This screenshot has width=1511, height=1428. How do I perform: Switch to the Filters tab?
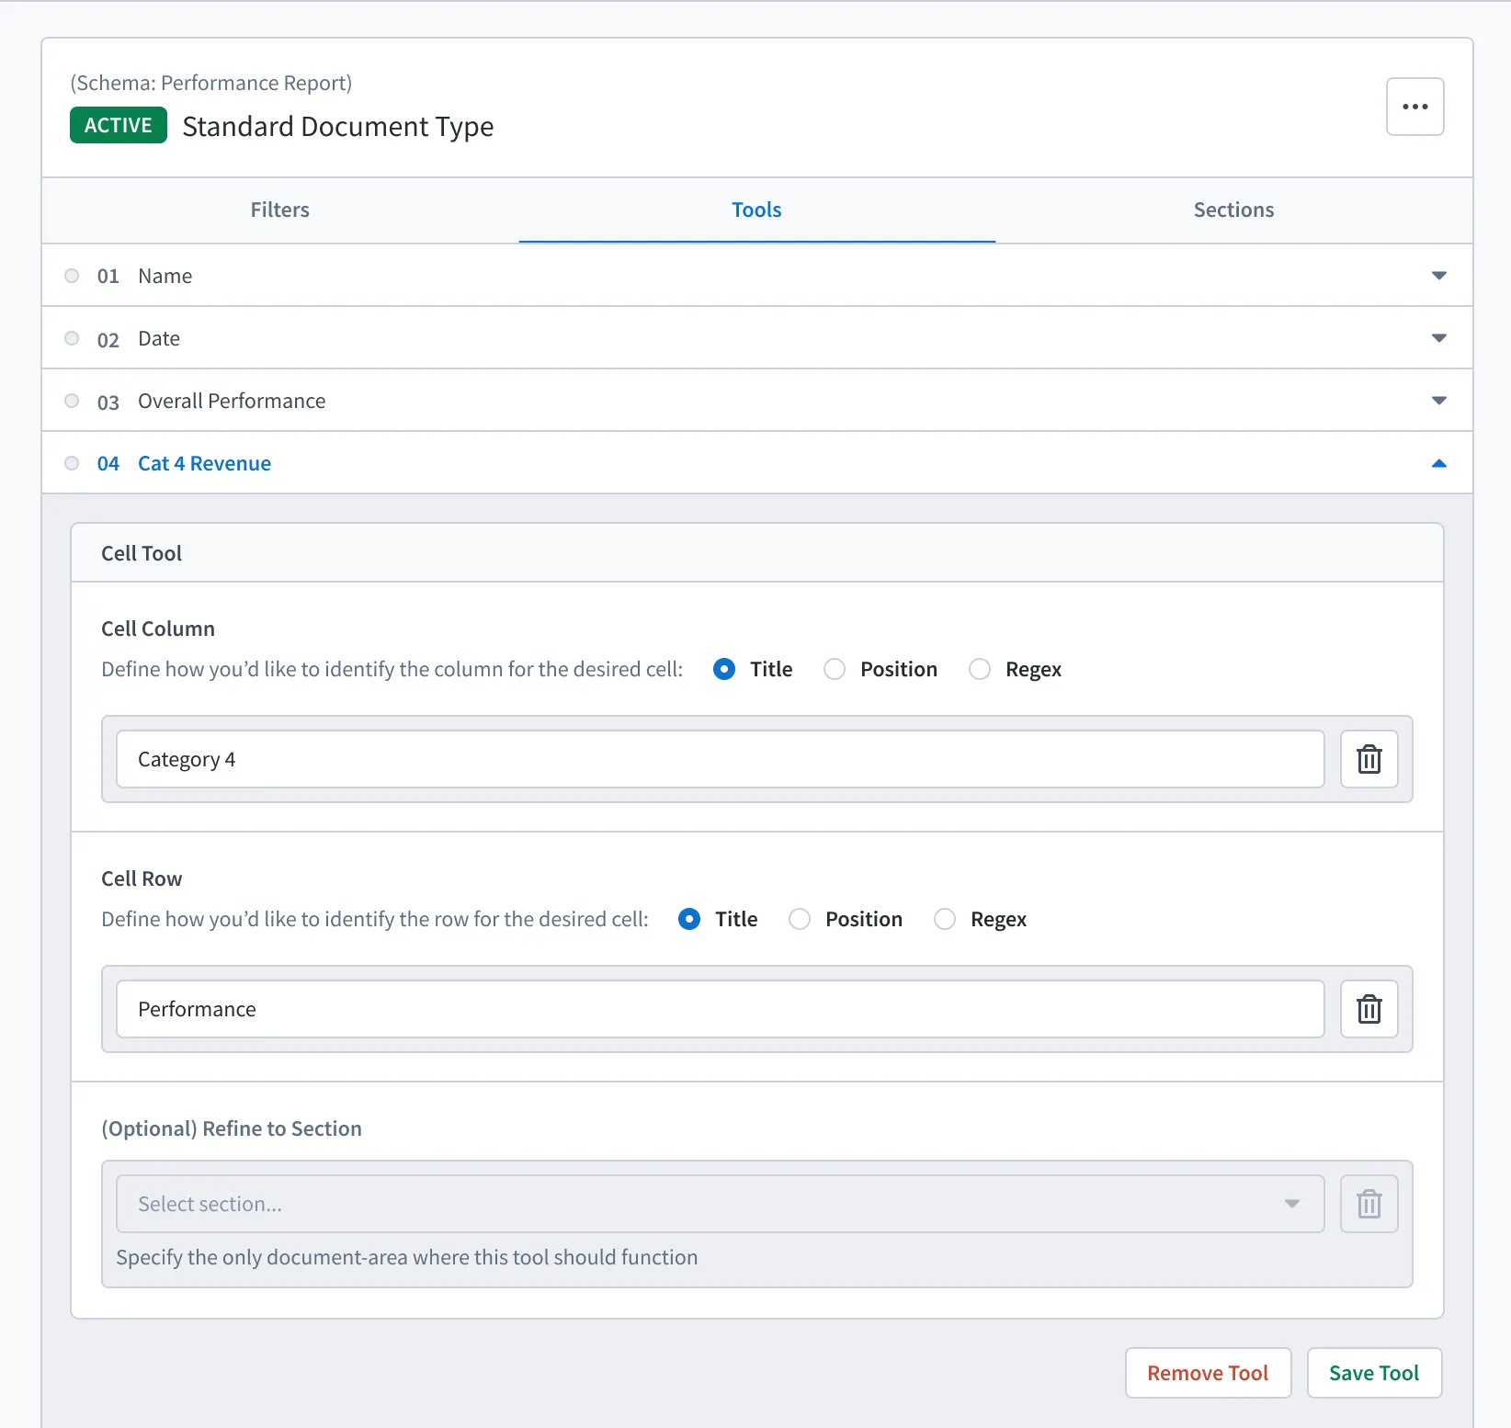(x=280, y=210)
